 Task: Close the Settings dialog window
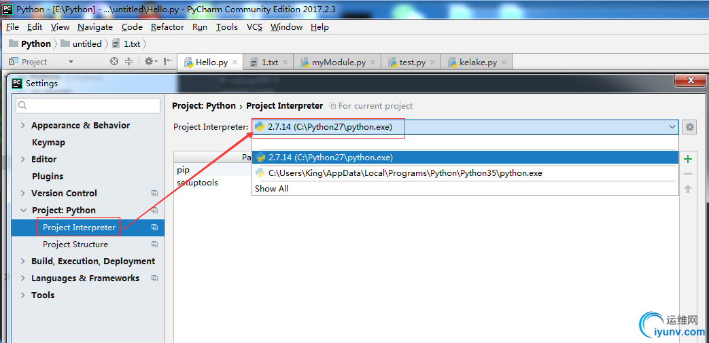690,80
